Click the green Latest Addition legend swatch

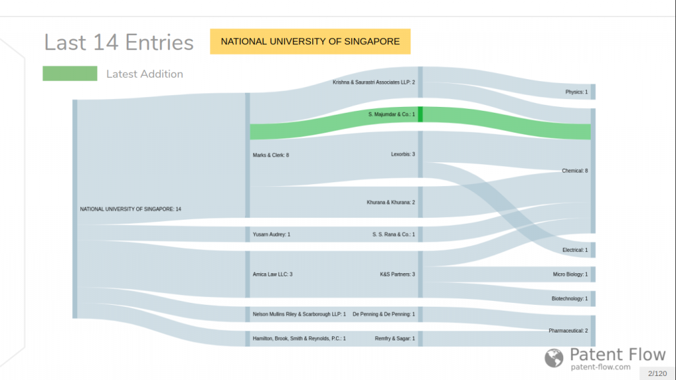70,74
